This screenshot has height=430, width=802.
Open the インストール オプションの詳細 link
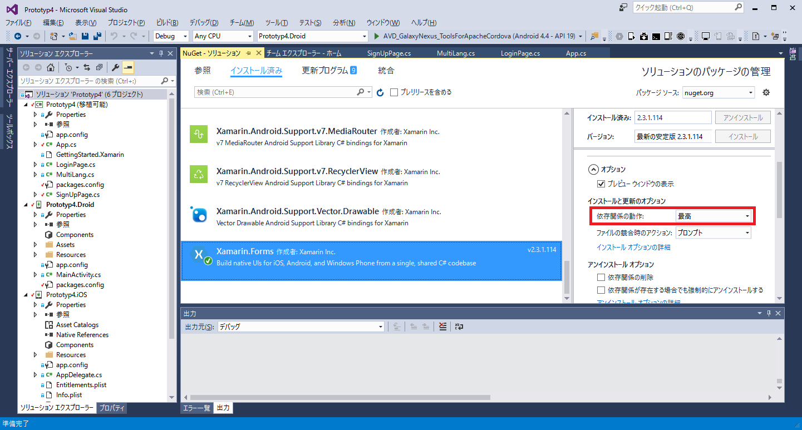pos(633,247)
